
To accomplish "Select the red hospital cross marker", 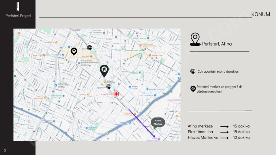I will tap(116, 94).
